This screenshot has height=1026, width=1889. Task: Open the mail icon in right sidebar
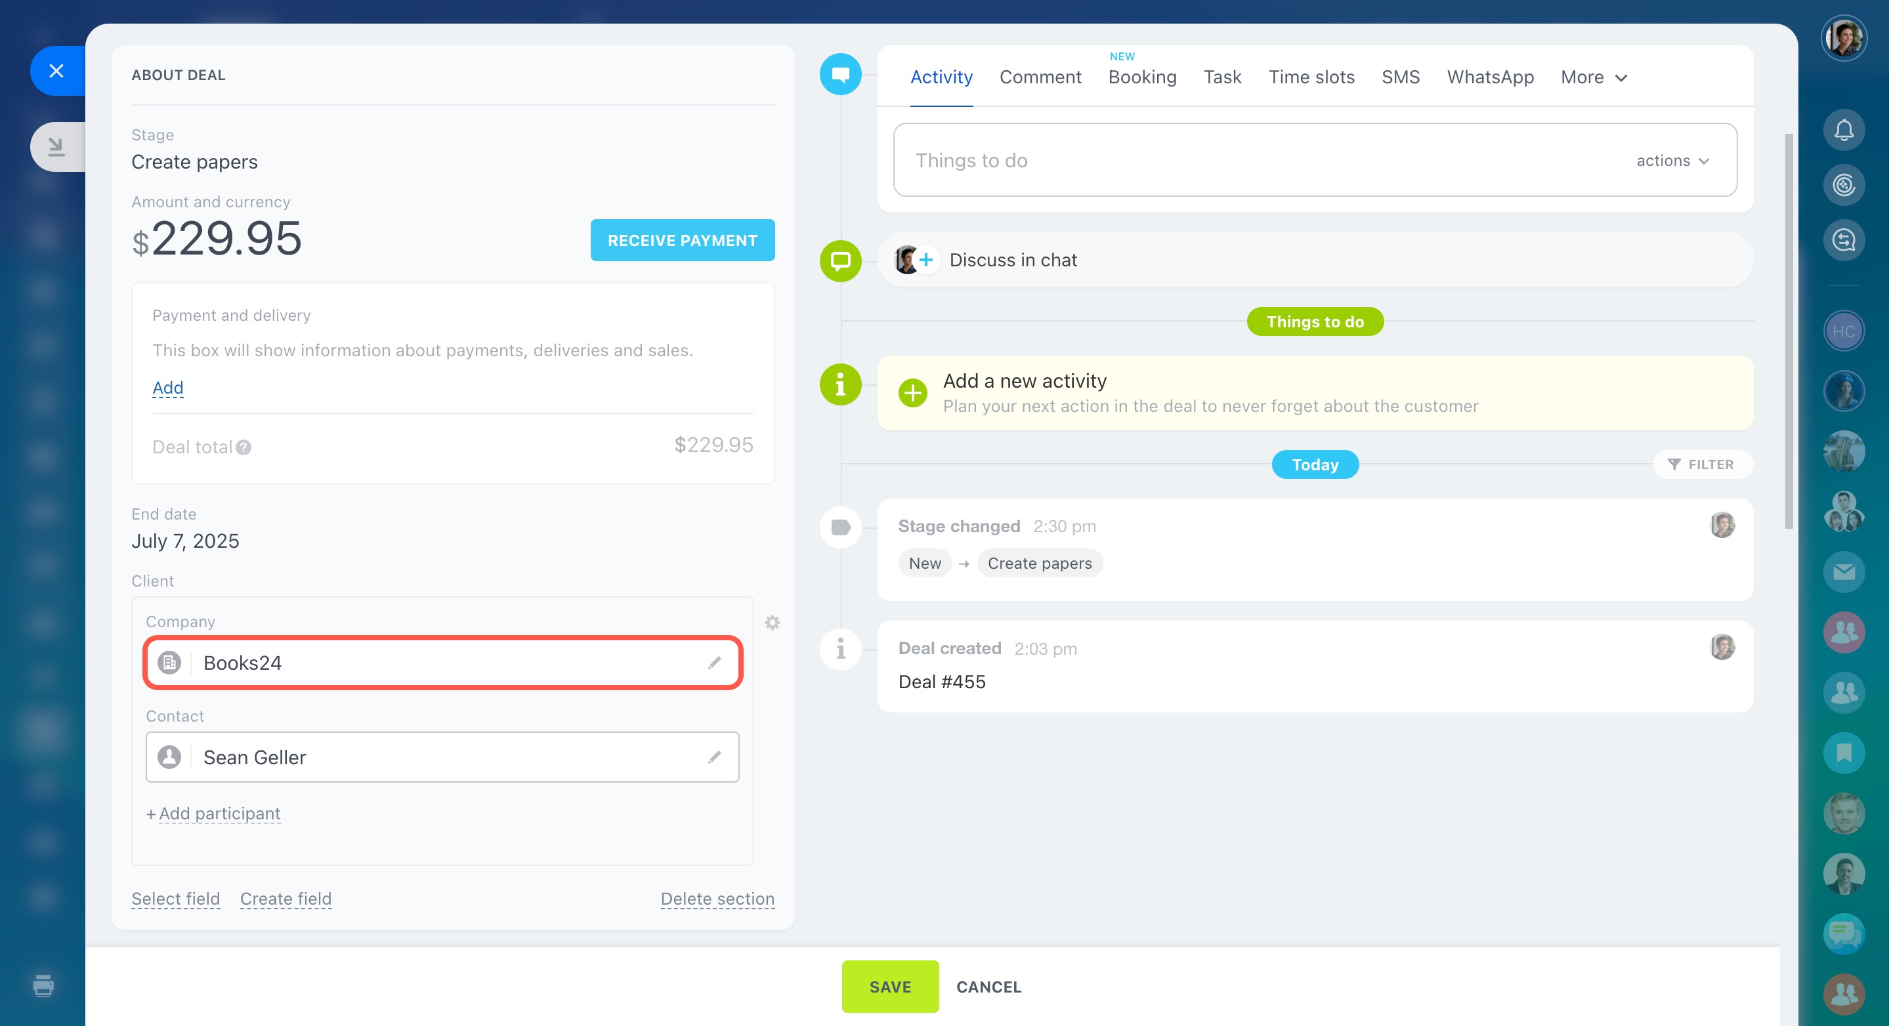coord(1844,571)
